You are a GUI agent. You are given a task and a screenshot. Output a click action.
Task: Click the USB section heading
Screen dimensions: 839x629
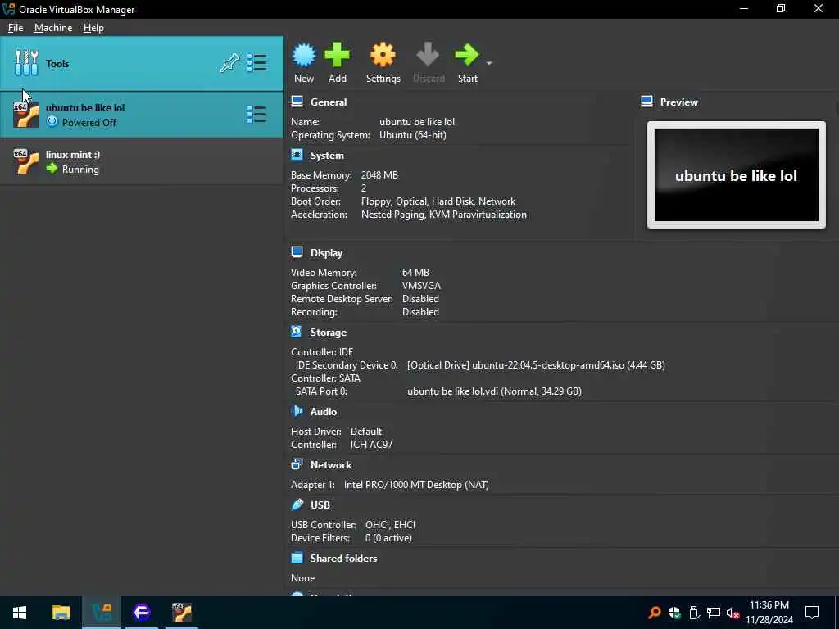coord(320,505)
